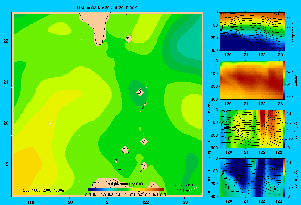301x205 pixels.
Task: Click the vel. E color scale bar
Action: (284, 178)
